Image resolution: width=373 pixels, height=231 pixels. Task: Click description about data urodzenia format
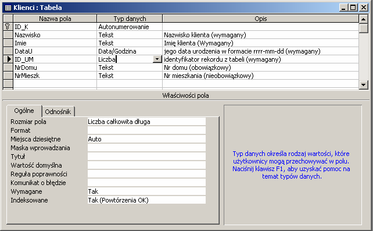point(260,51)
